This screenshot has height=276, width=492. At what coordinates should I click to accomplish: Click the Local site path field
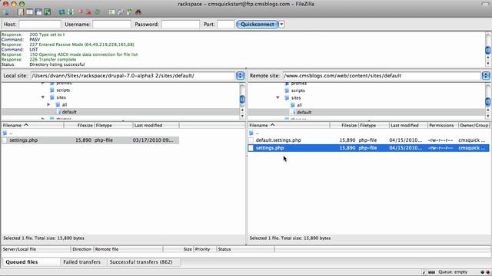133,76
